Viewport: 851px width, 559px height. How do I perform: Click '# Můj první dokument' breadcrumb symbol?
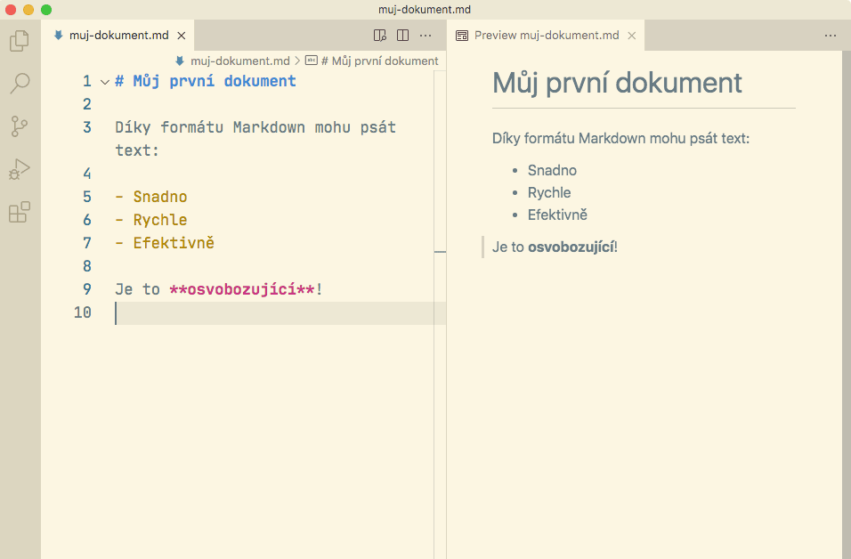pyautogui.click(x=379, y=61)
